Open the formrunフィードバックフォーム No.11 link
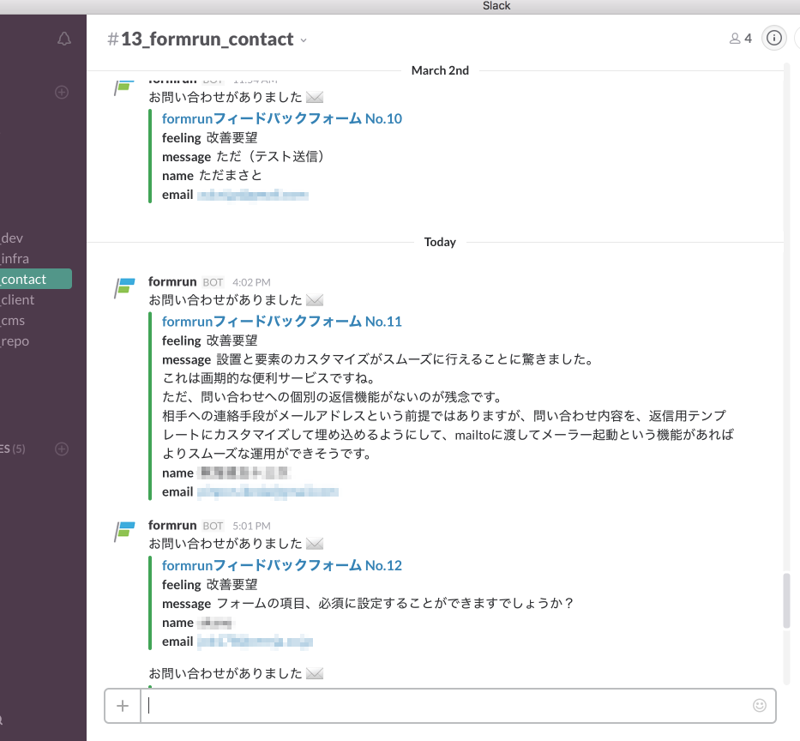 [x=281, y=322]
